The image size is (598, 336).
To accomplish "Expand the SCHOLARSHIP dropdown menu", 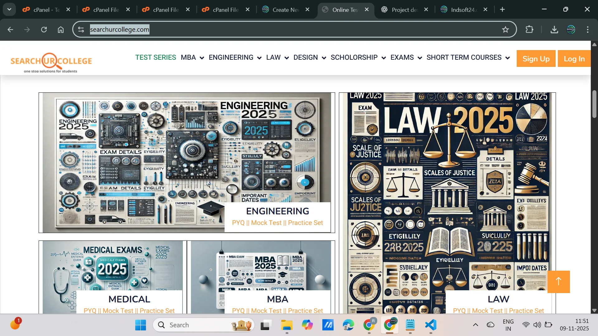I will (x=358, y=58).
